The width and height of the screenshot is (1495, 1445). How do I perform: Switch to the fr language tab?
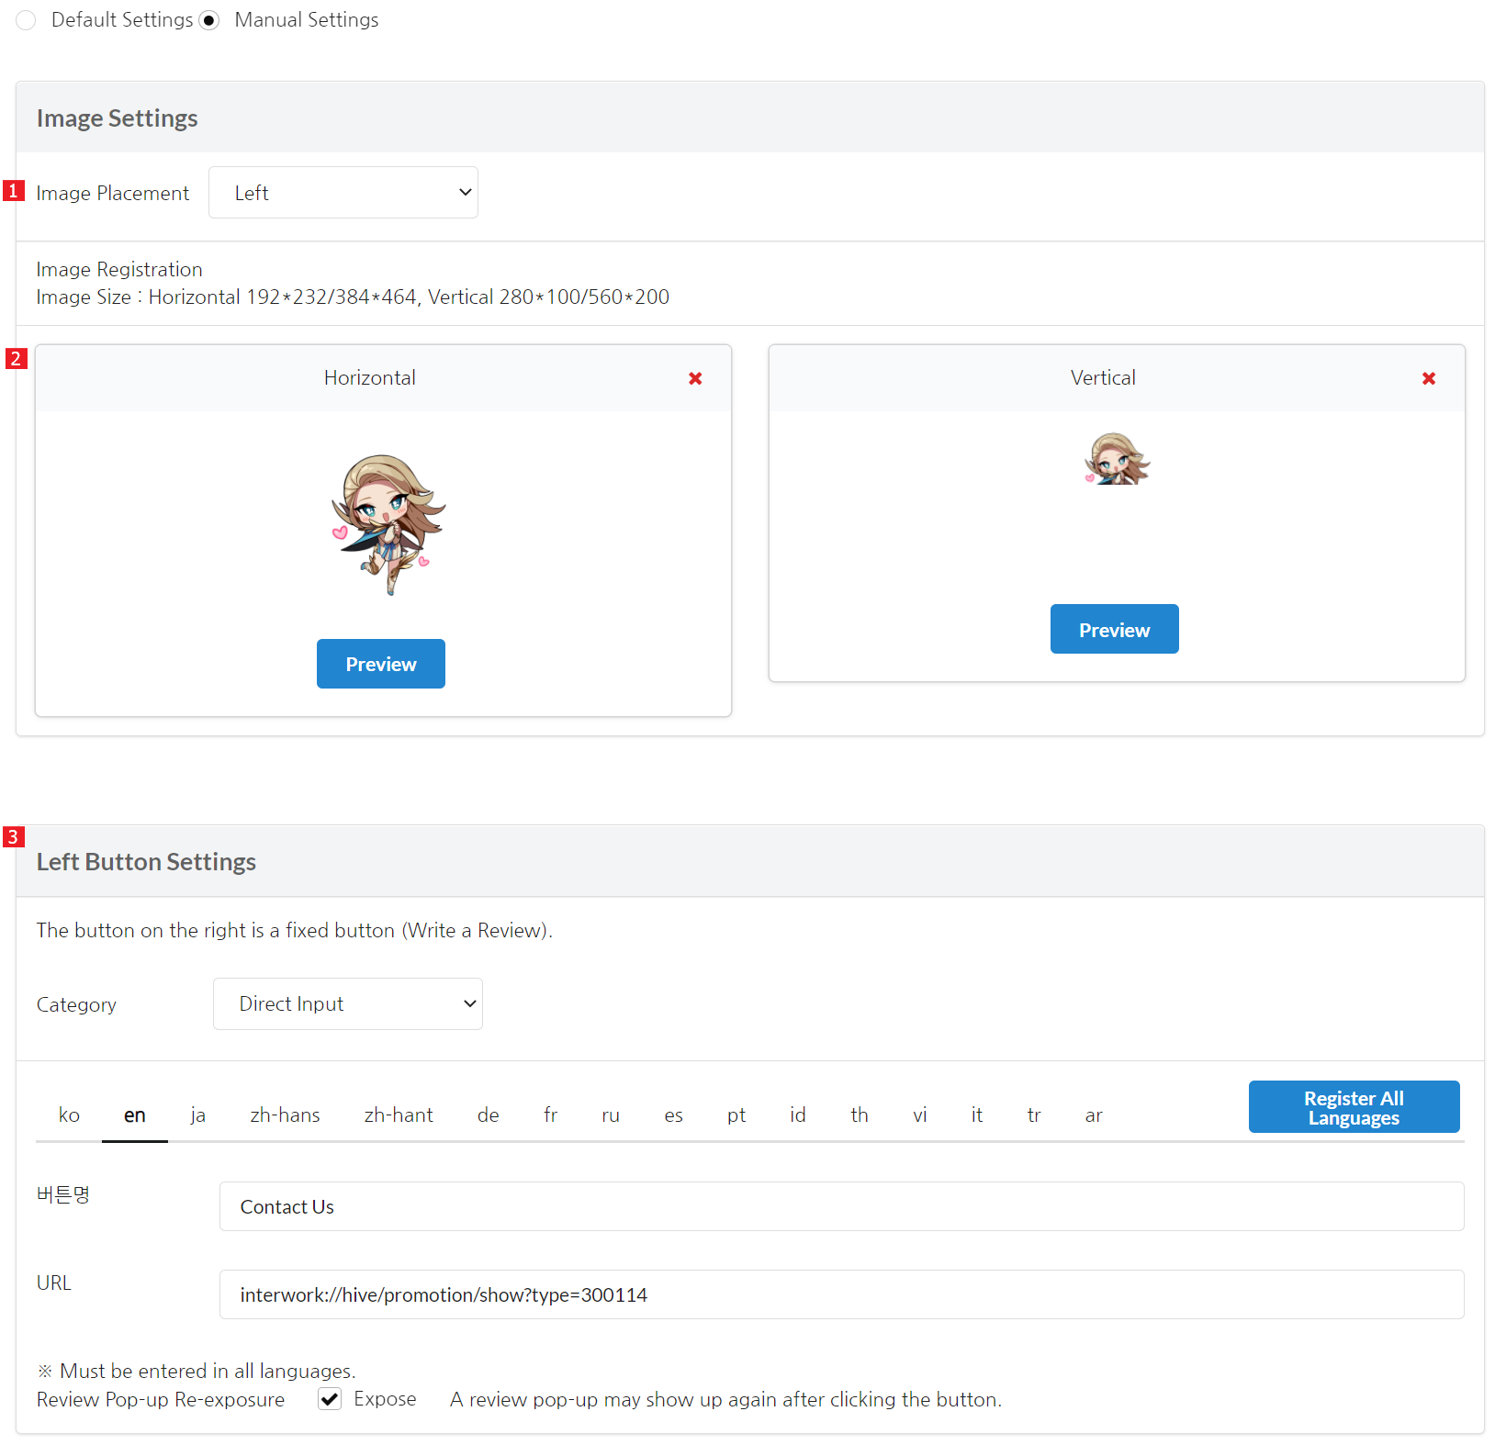(551, 1115)
